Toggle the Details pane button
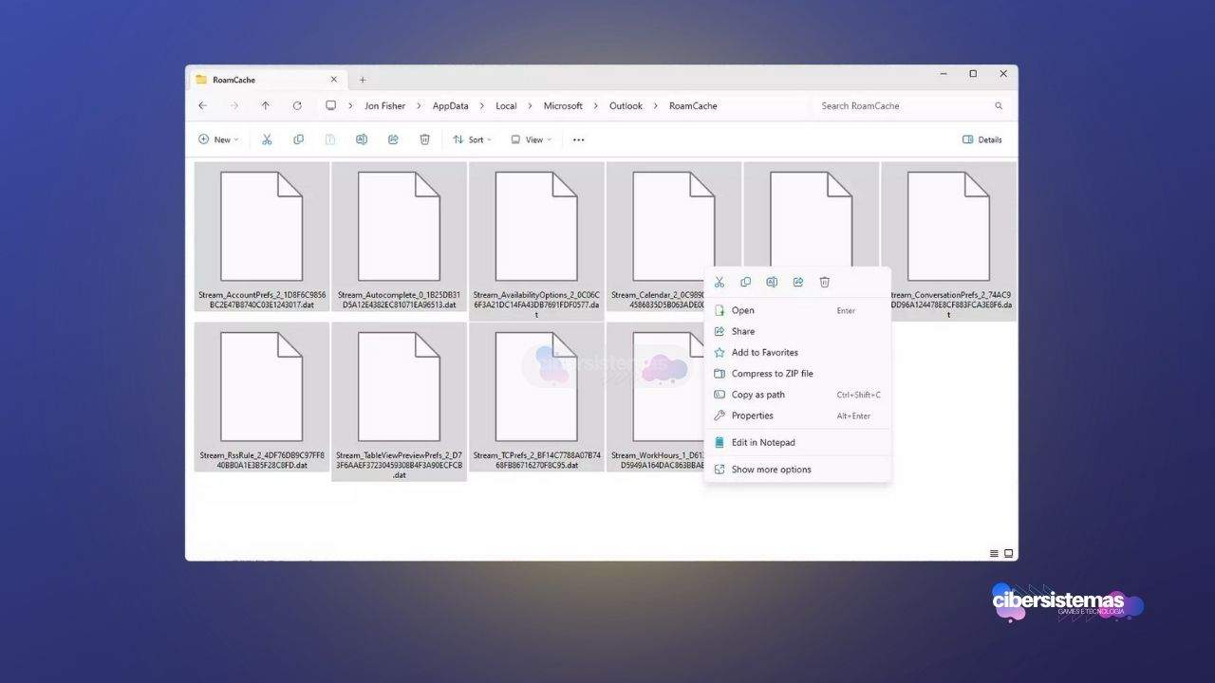 click(x=982, y=139)
